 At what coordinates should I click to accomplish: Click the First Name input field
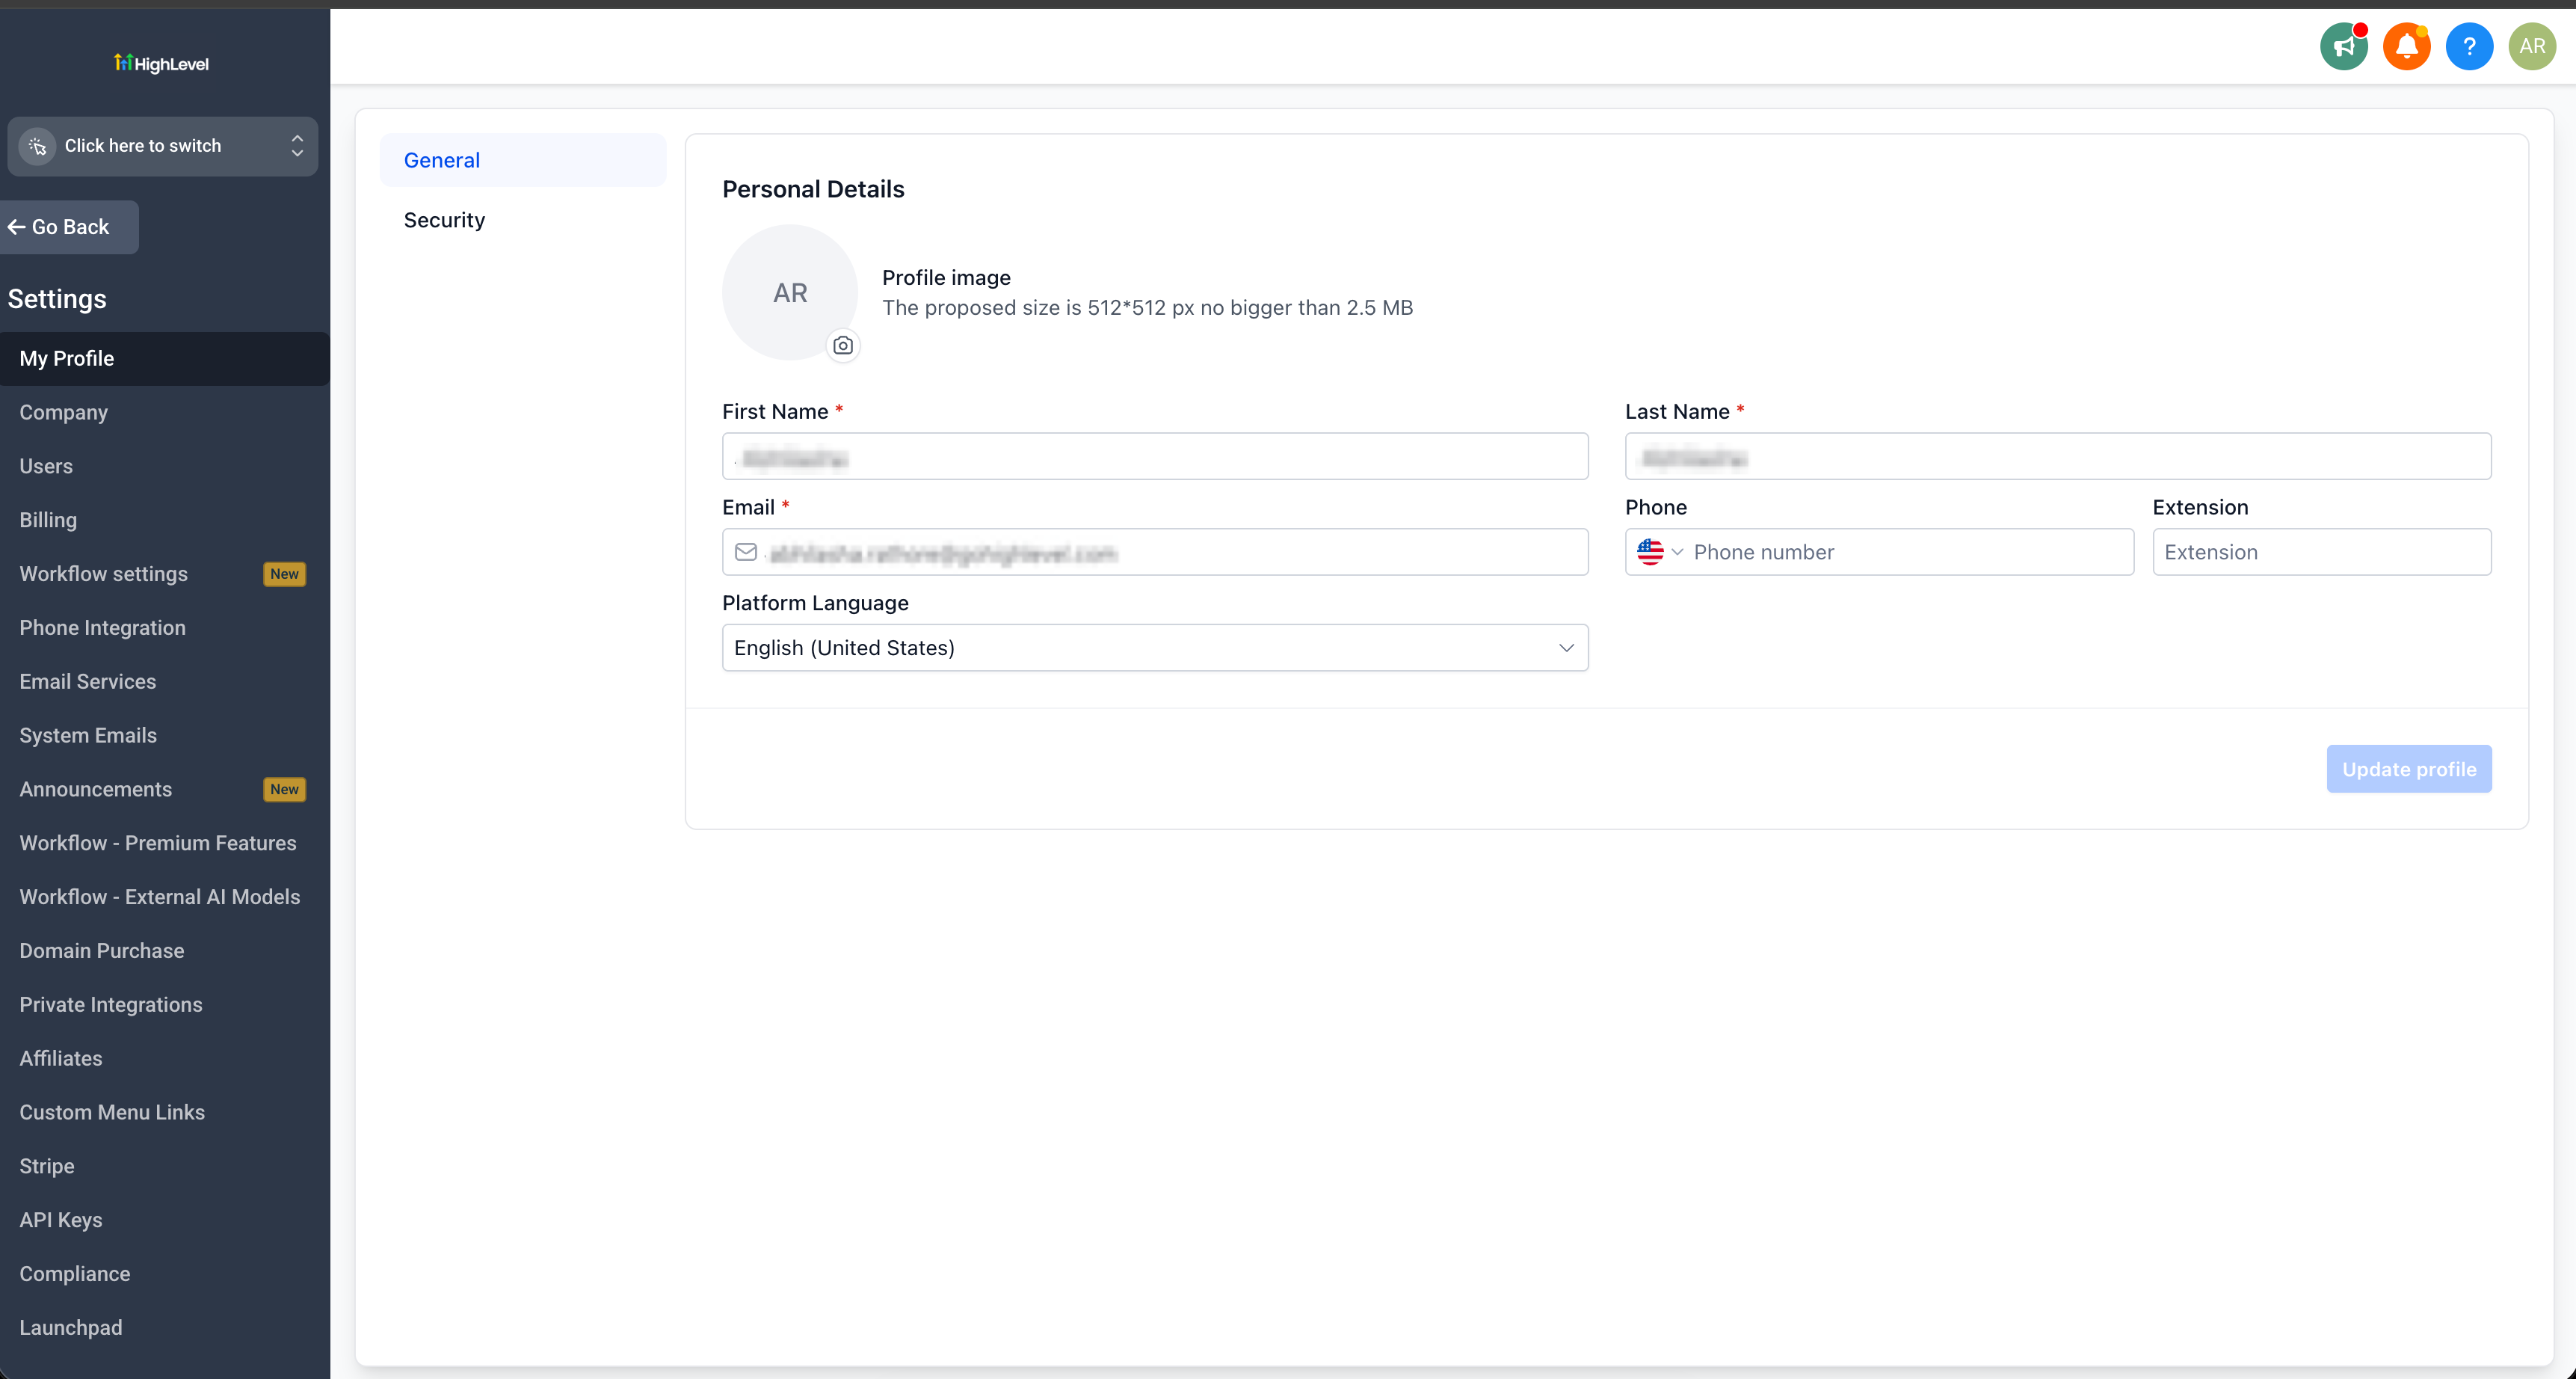1155,456
